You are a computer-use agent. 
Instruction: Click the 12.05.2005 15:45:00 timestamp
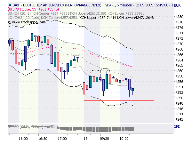[x=152, y=5]
